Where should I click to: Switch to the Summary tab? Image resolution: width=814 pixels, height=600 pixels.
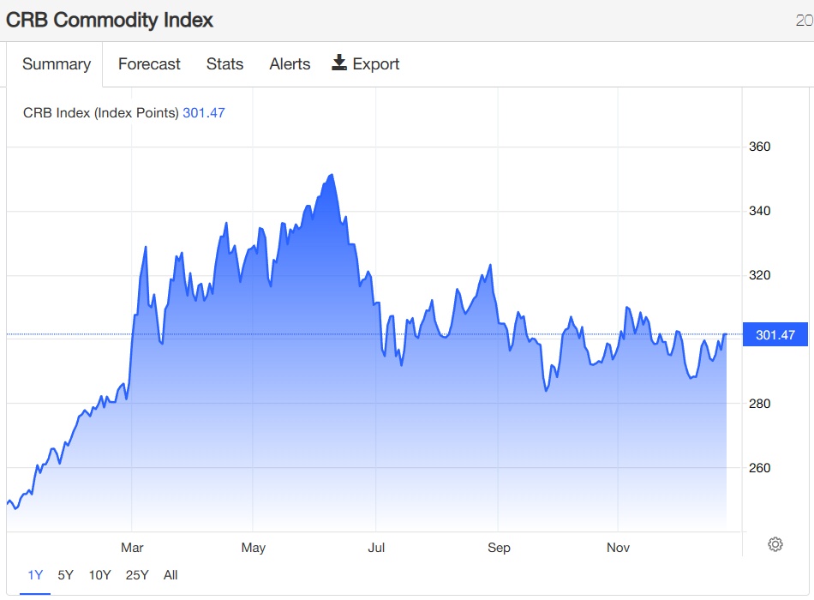pos(57,64)
